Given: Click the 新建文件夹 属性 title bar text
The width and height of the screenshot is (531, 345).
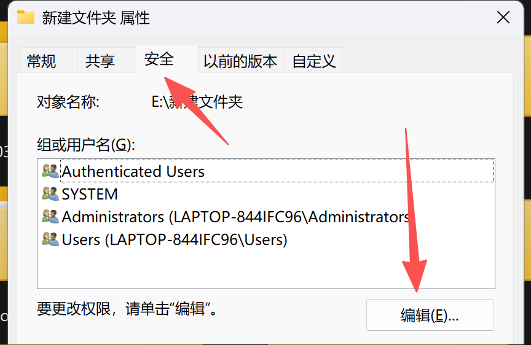Looking at the screenshot, I should (96, 17).
